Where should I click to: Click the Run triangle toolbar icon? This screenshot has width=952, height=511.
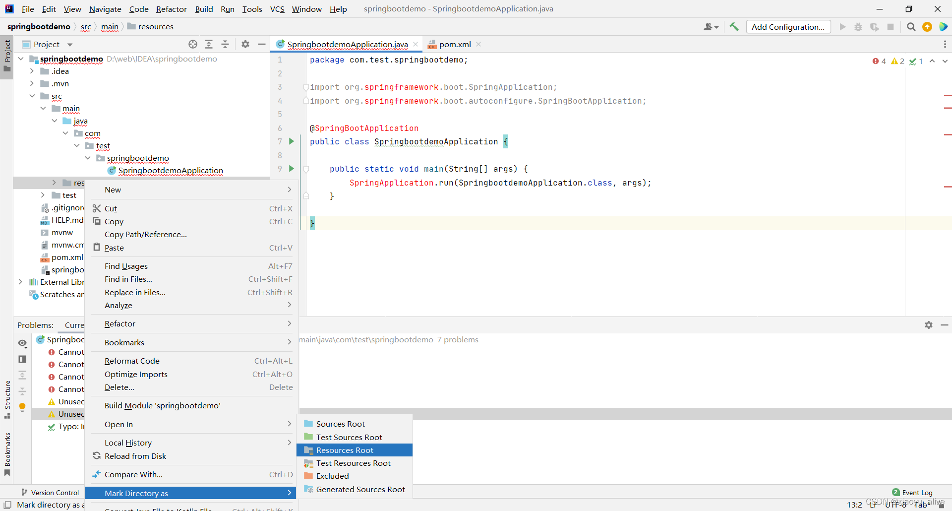pyautogui.click(x=842, y=27)
